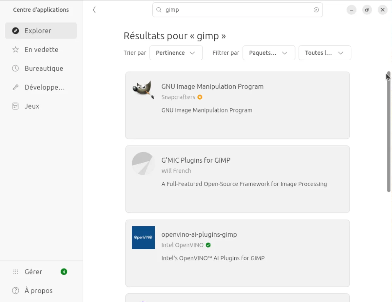Screen dimensions: 392x302
Task: Open En vedette section
Action: click(41, 50)
